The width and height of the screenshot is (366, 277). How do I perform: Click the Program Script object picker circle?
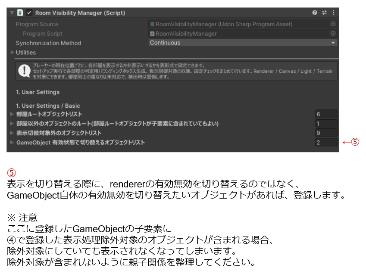(333, 33)
